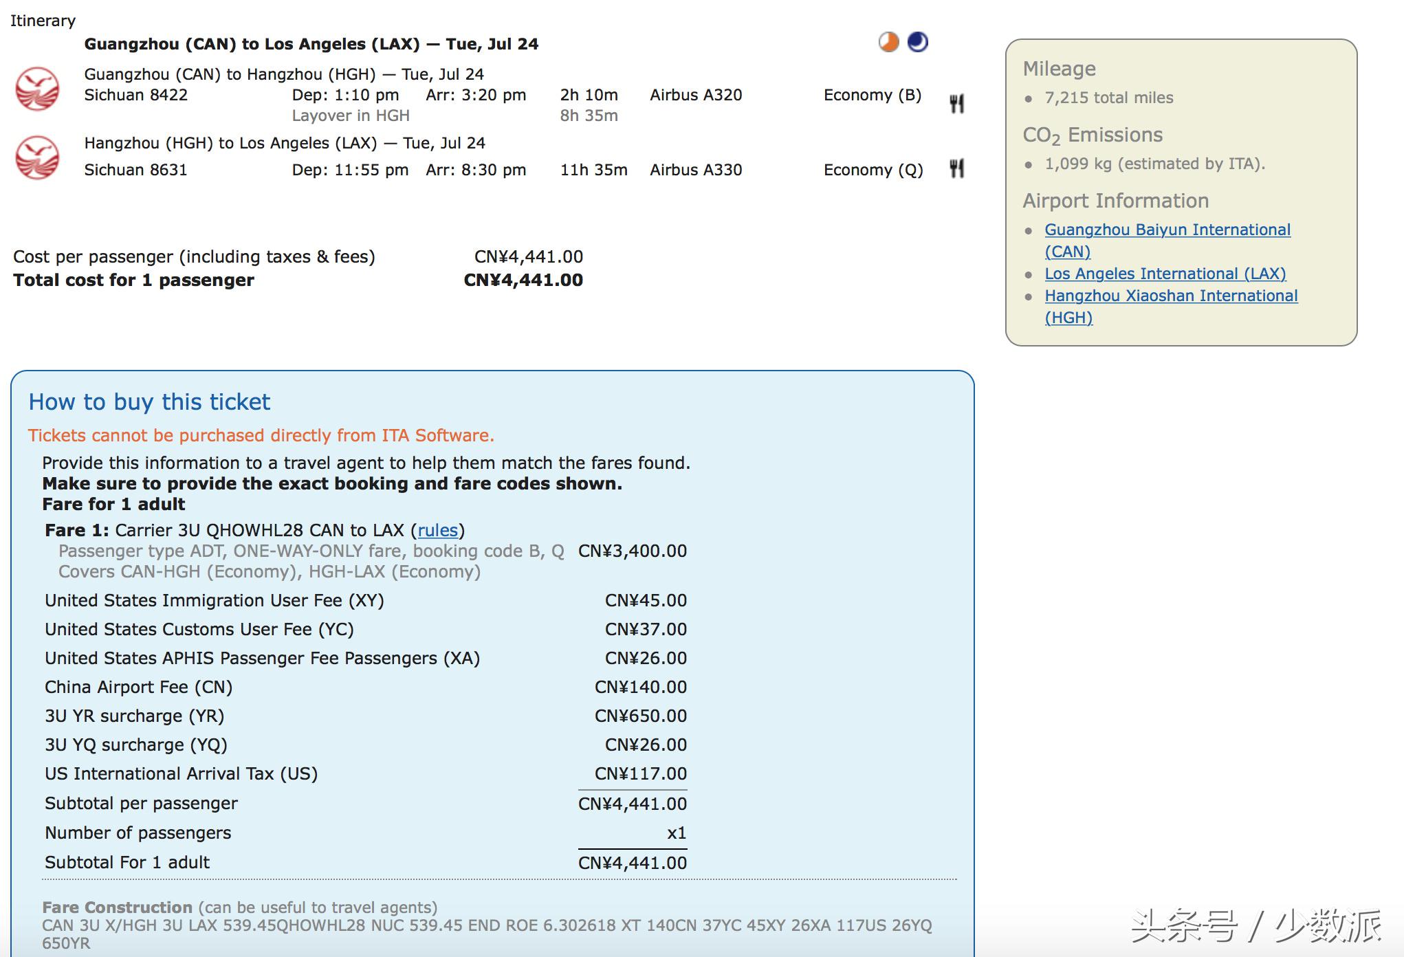Click the 7,215 total miles entry
Image resolution: width=1404 pixels, height=957 pixels.
1108,98
